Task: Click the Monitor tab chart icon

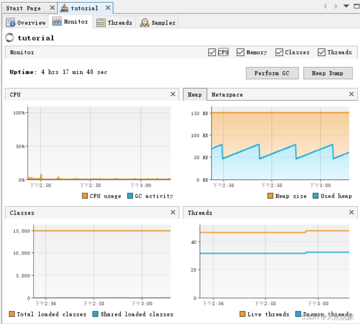Action: point(57,21)
